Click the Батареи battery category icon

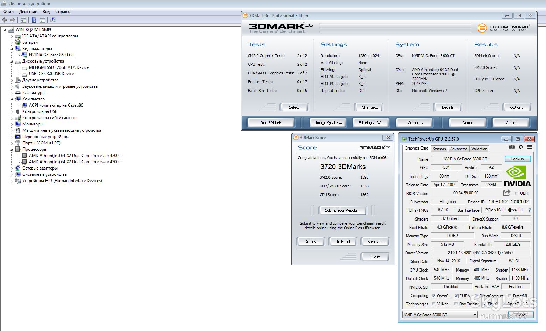(18, 42)
